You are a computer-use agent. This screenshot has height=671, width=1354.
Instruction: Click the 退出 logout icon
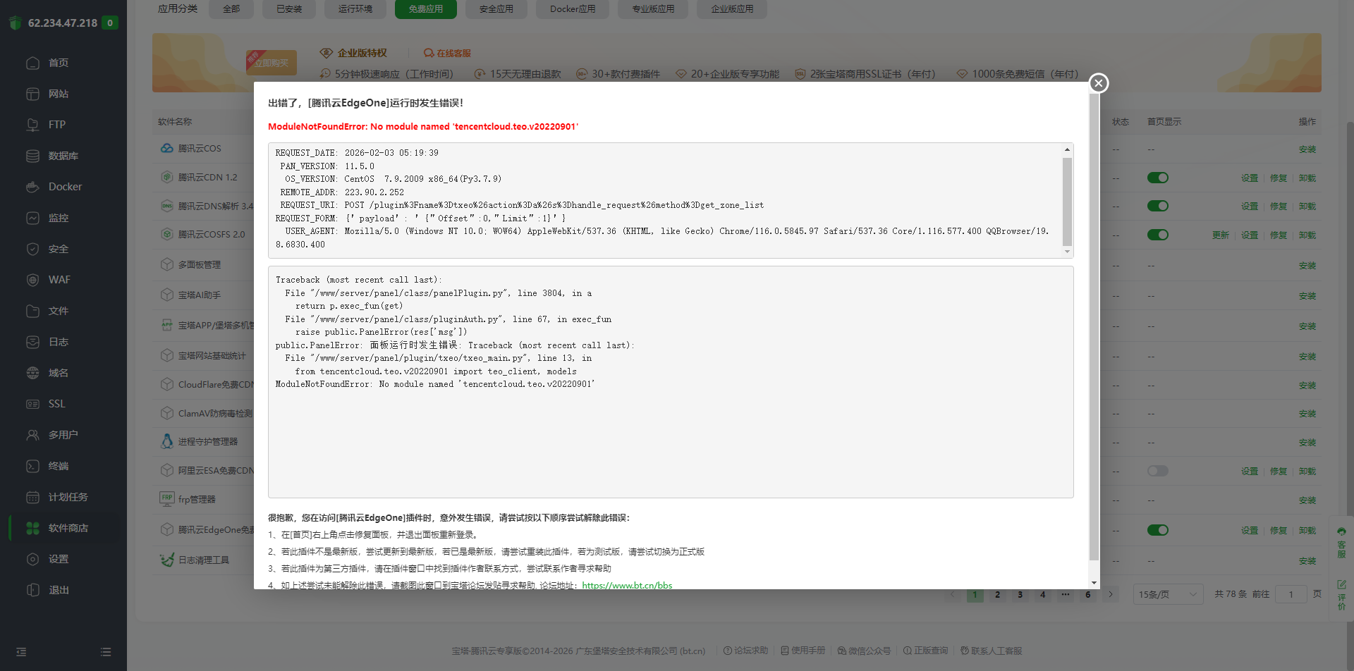pyautogui.click(x=32, y=590)
